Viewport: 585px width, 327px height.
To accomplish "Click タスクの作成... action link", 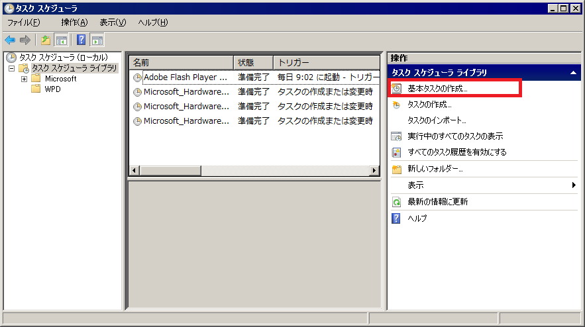I will click(x=429, y=105).
